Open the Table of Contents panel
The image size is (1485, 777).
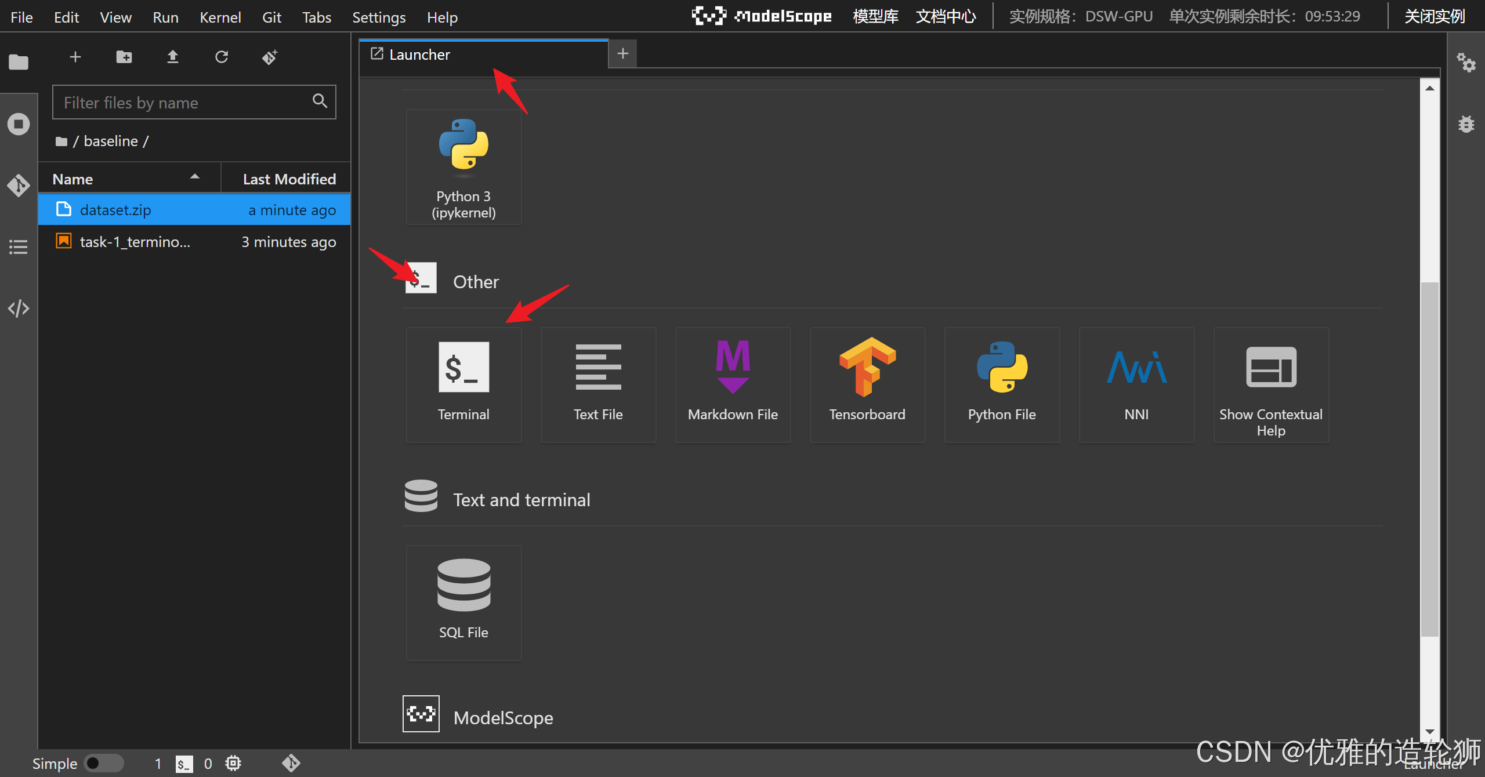[19, 247]
